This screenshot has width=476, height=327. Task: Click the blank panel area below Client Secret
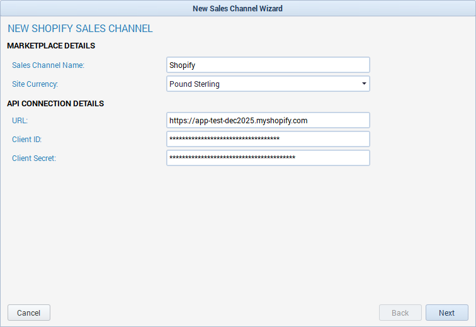point(237,233)
